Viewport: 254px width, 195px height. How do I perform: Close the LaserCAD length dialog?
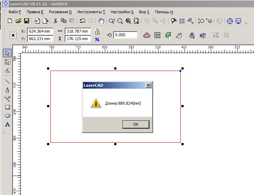[x=148, y=85]
